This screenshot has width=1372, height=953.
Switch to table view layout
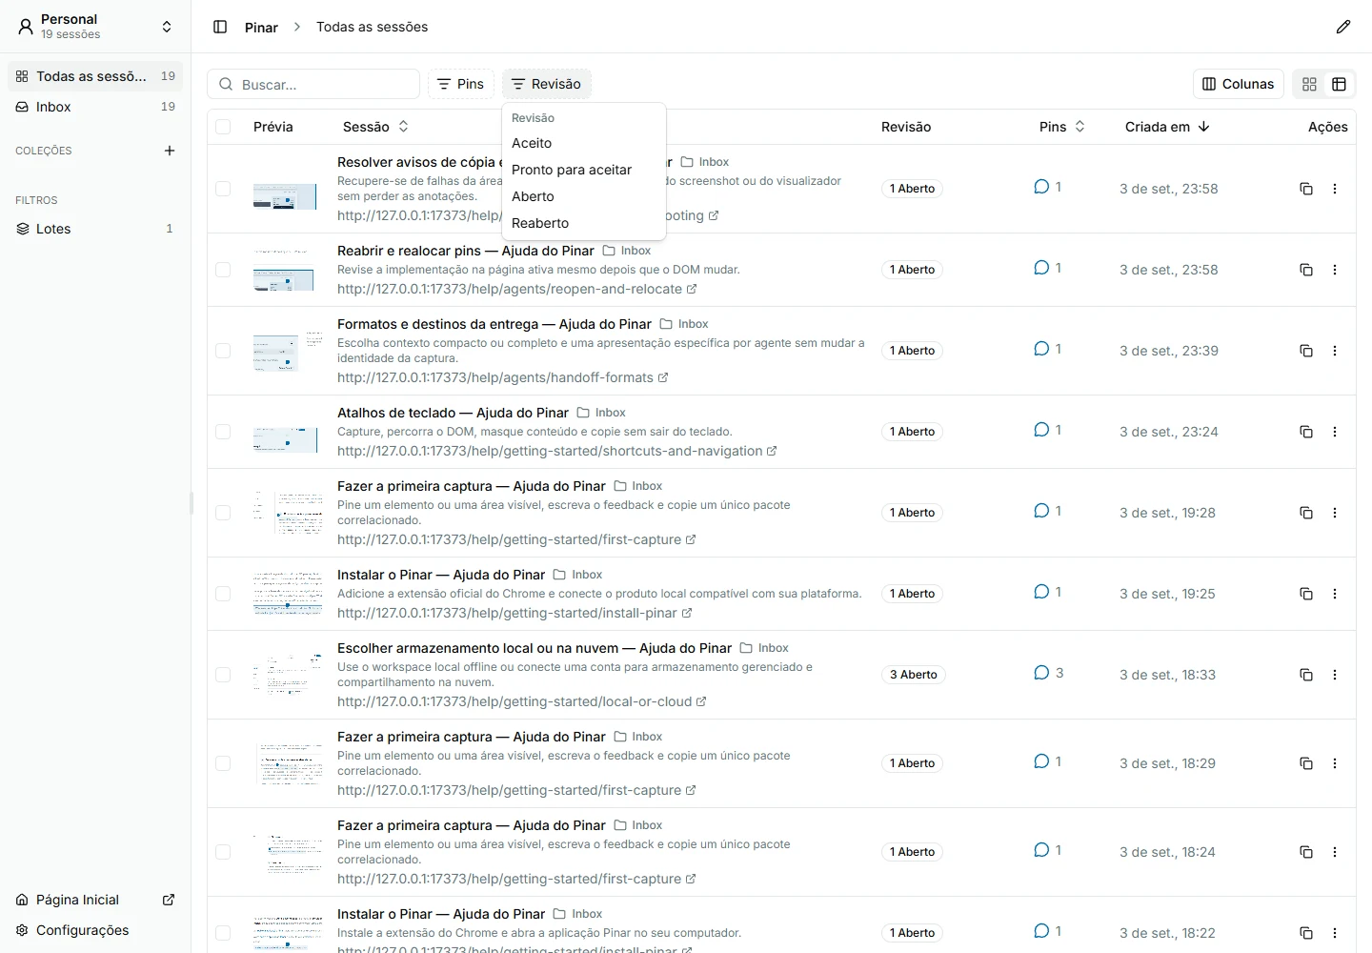(x=1339, y=84)
